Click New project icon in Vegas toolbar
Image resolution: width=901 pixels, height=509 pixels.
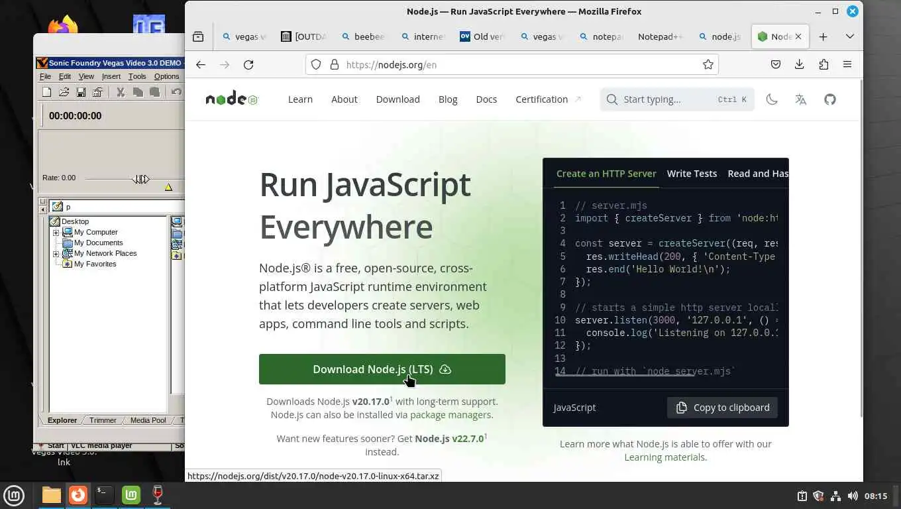[x=47, y=92]
